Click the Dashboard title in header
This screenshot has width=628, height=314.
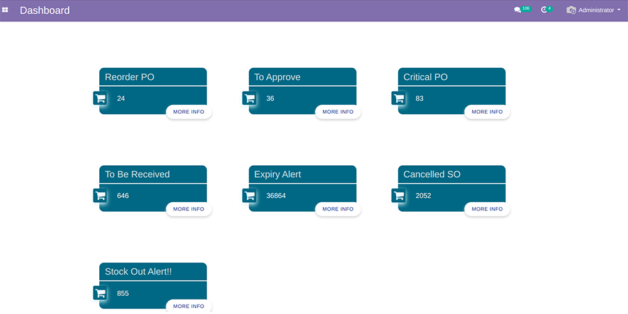click(x=45, y=11)
